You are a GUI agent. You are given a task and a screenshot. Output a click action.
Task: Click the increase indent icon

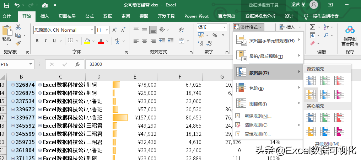(170, 41)
